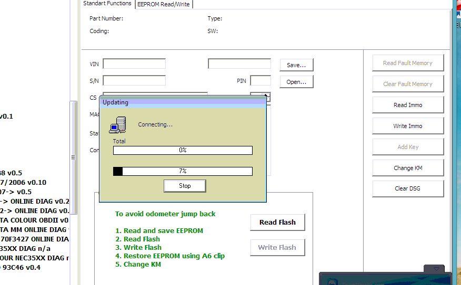Click in the VIN input field

(x=134, y=64)
